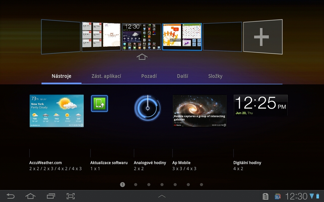Image resolution: width=324 pixels, height=202 pixels.
Task: Open page five using its indicator dot
Action: (175, 184)
